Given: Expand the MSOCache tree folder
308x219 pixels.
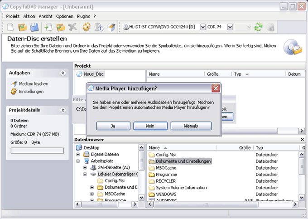Looking at the screenshot, I should (92, 194).
